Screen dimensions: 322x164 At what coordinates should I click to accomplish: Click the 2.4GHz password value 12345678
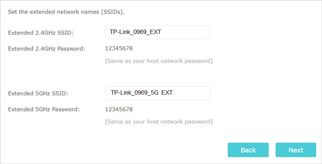tap(119, 48)
